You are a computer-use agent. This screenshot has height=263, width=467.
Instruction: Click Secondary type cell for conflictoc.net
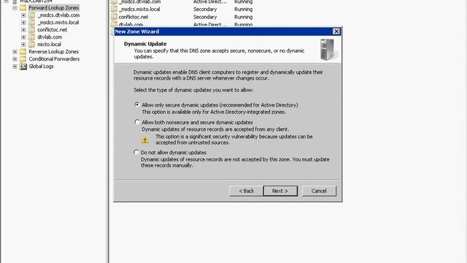tap(205, 17)
